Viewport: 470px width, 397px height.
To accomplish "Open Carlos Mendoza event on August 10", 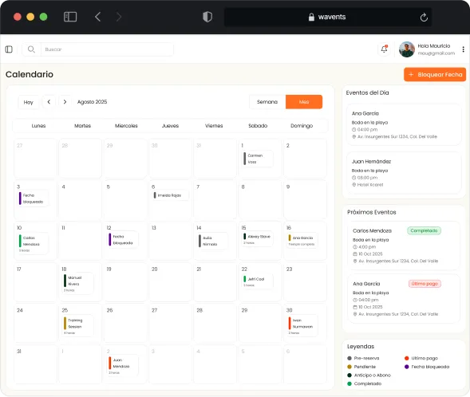I will pos(33,244).
